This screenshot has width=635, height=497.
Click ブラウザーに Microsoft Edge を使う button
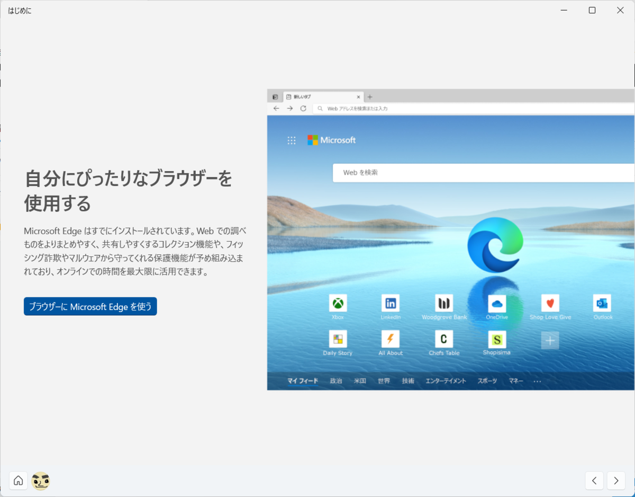click(x=90, y=306)
